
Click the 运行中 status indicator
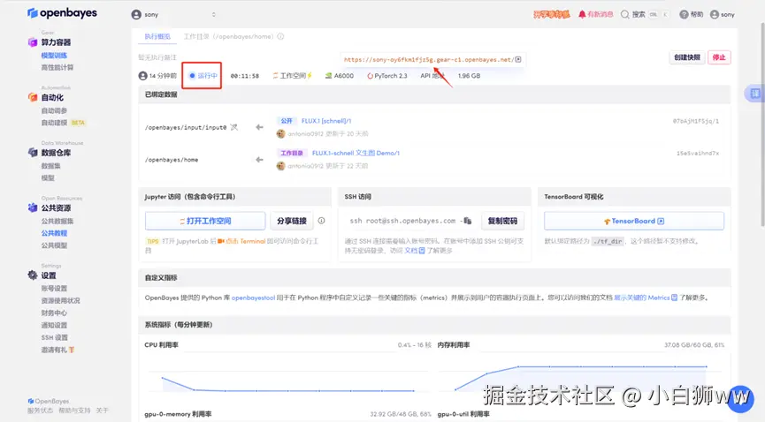(x=203, y=76)
